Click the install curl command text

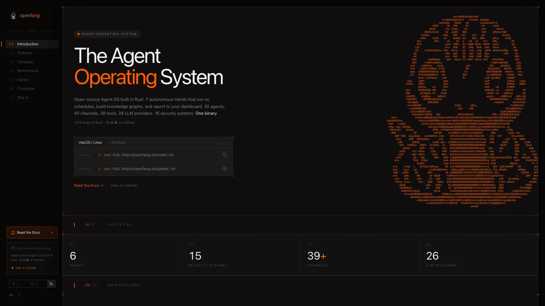click(x=139, y=155)
